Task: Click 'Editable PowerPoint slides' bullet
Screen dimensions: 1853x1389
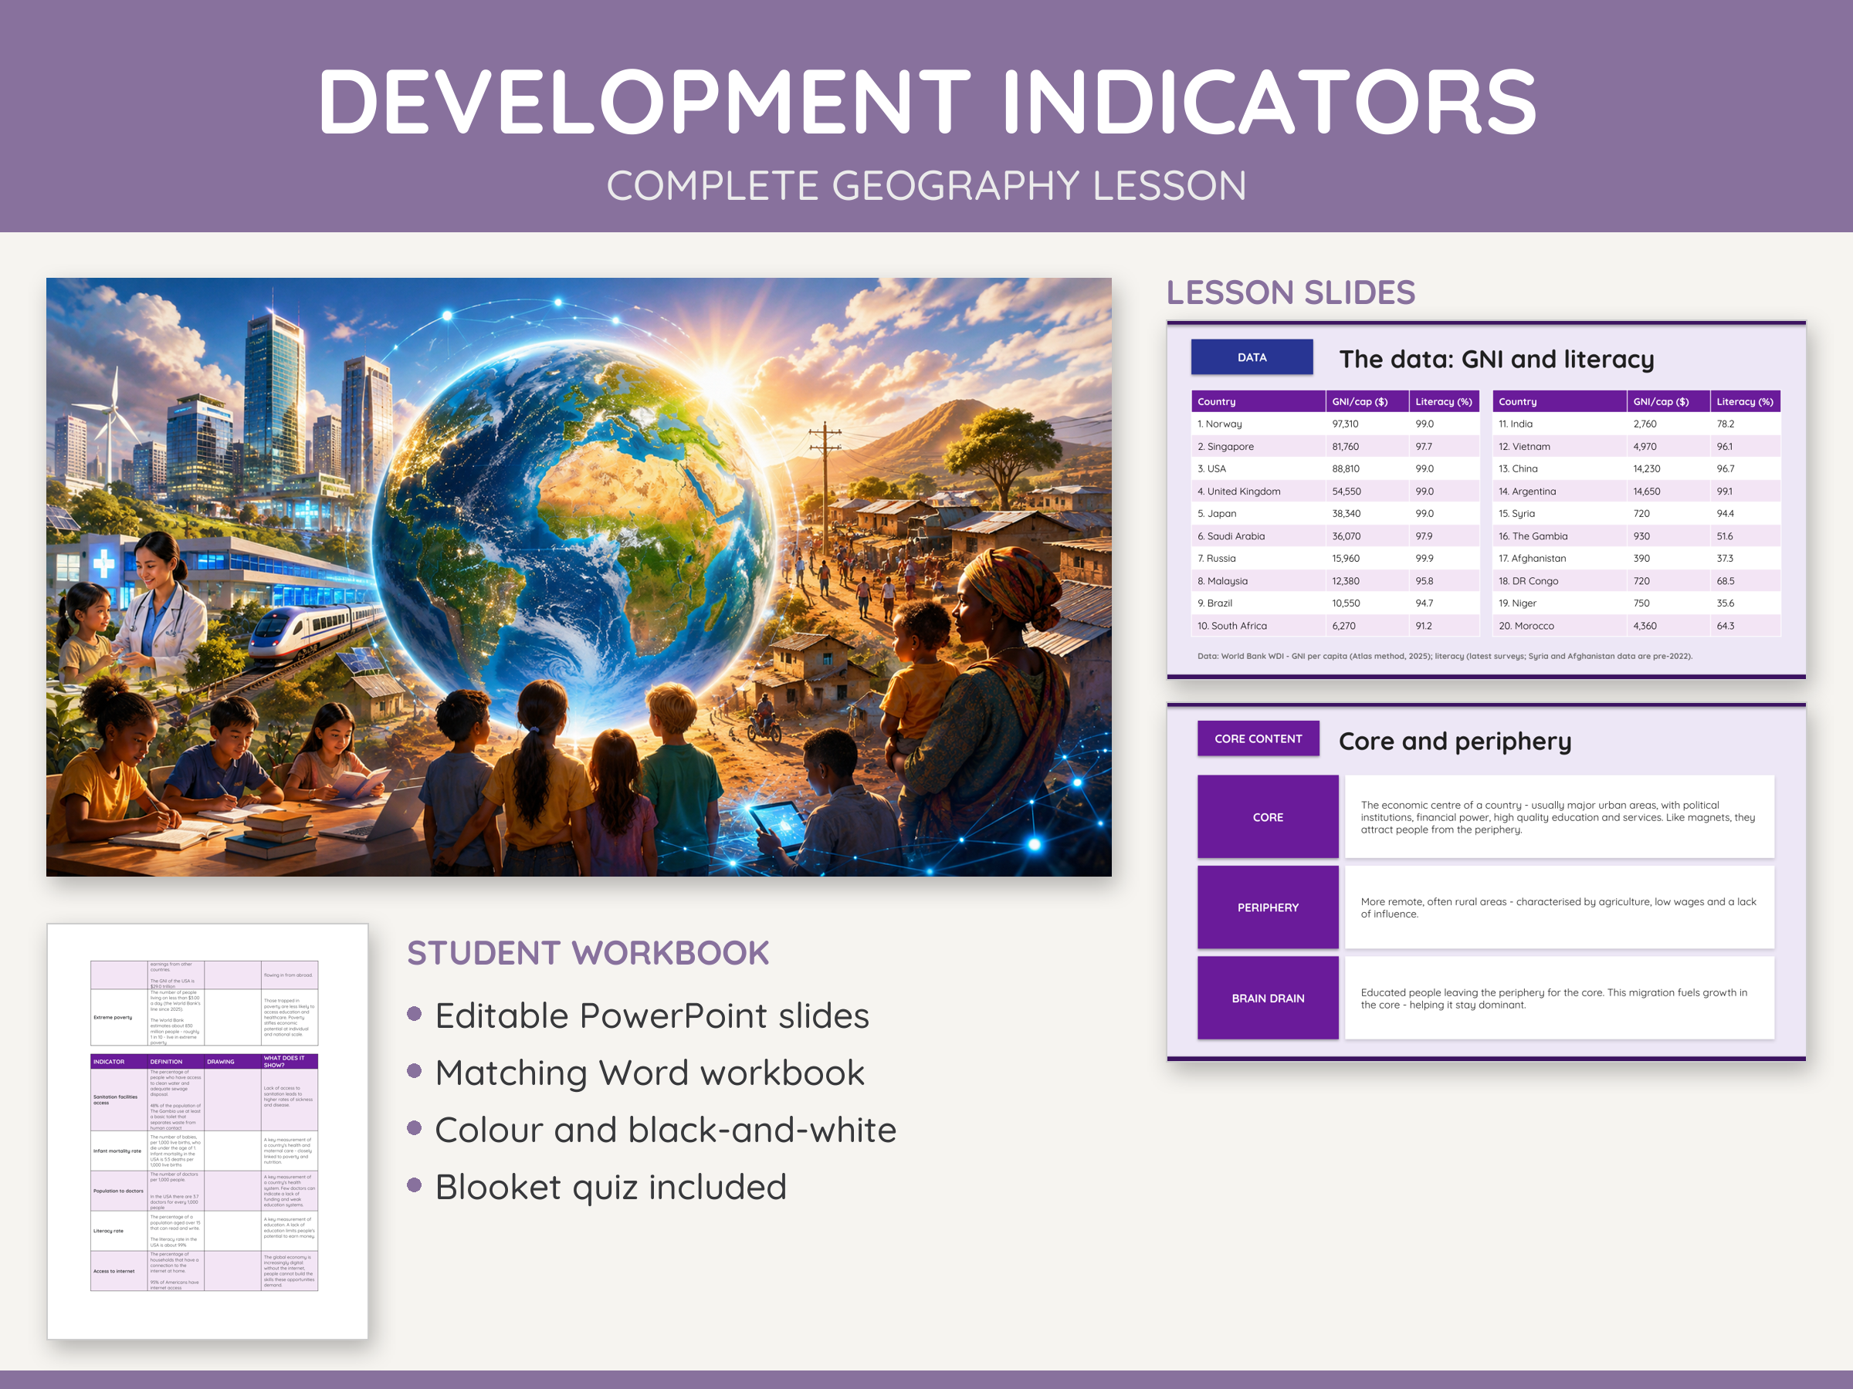Action: pos(652,1016)
